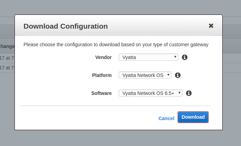
Task: Open the Vendor dropdown showing Vyatta
Action: pyautogui.click(x=148, y=57)
